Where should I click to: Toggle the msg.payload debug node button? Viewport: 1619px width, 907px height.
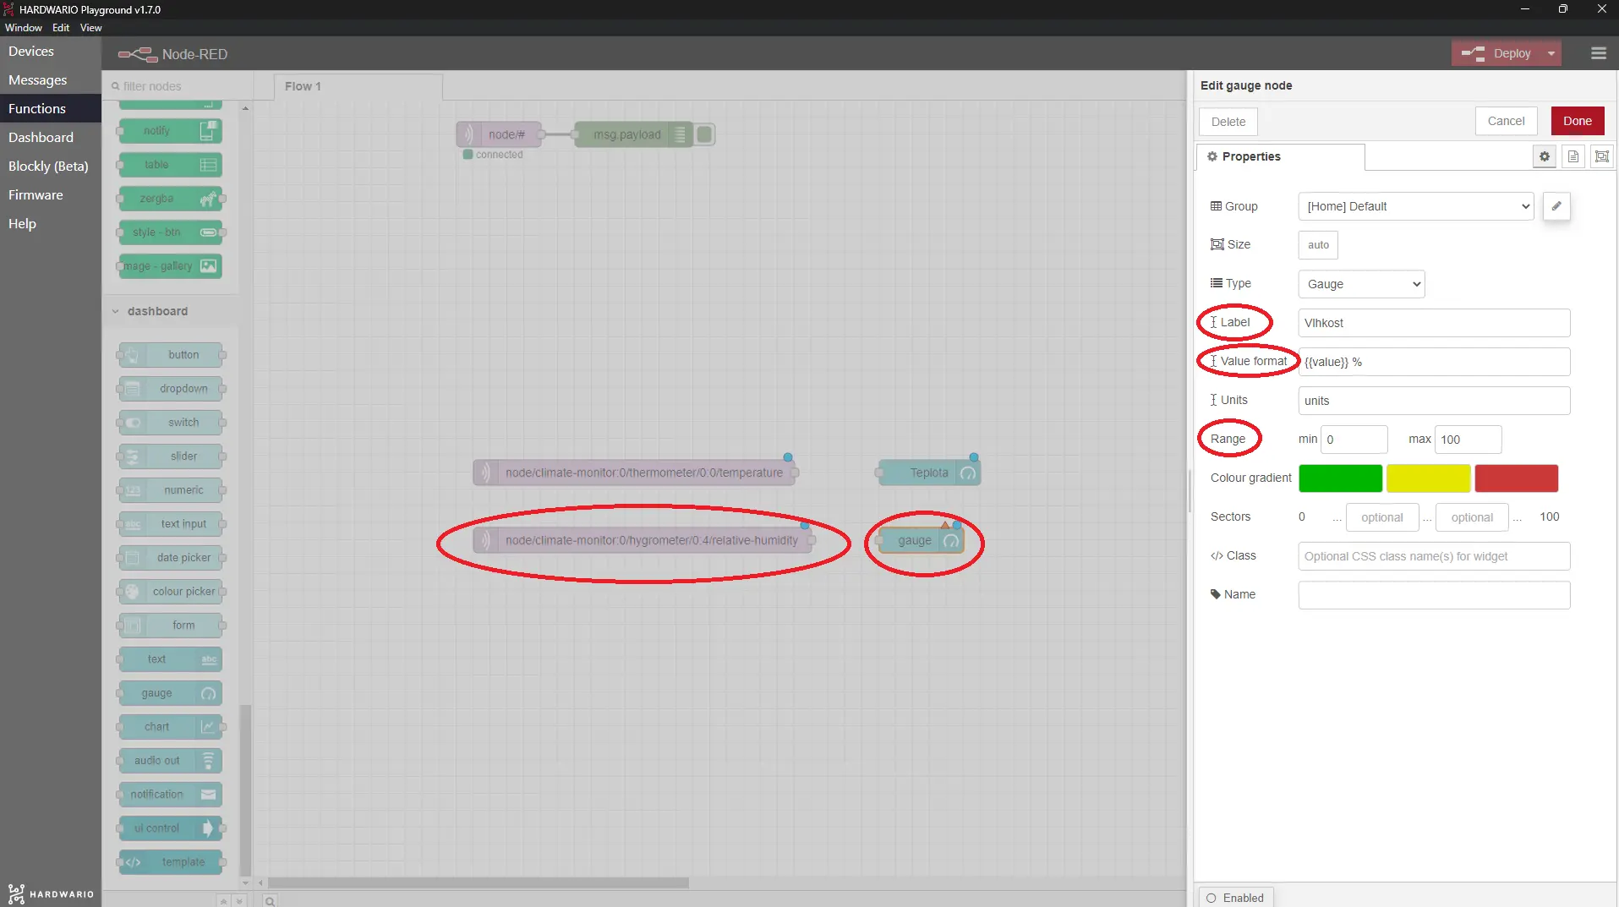(704, 134)
